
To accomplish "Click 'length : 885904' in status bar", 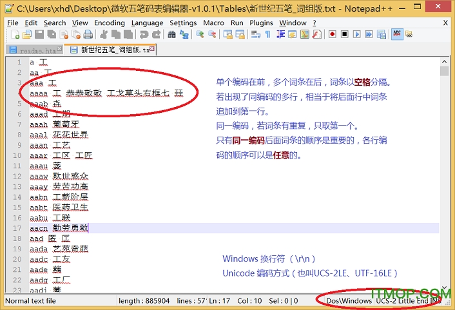I will 144,301.
